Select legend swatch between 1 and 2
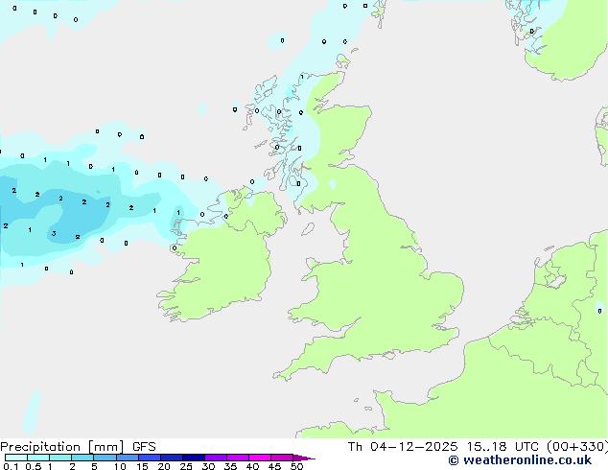The height and width of the screenshot is (470, 608). [60, 458]
